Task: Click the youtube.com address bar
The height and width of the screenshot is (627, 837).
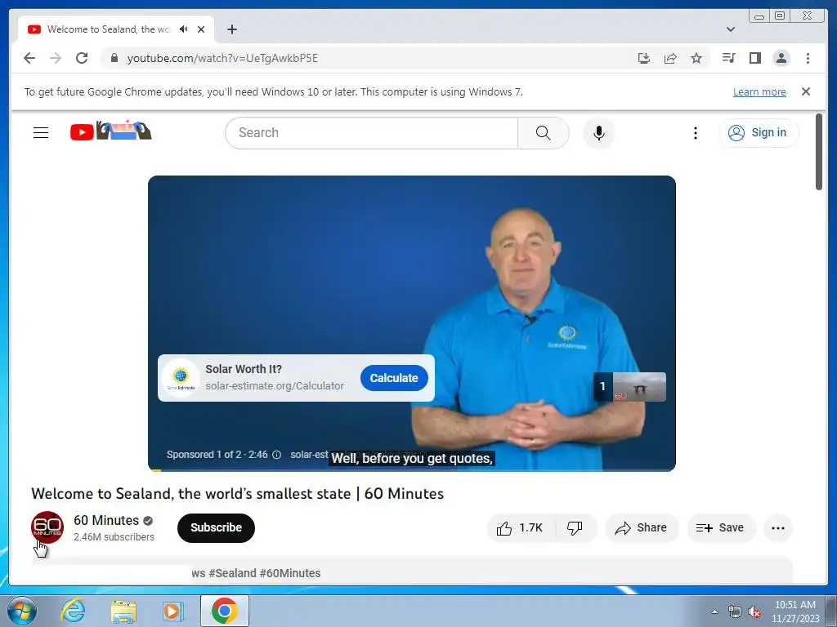Action: pyautogui.click(x=374, y=58)
